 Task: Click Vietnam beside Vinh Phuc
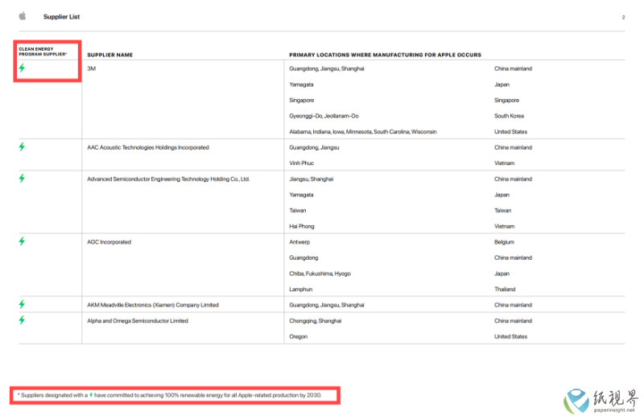(x=505, y=163)
